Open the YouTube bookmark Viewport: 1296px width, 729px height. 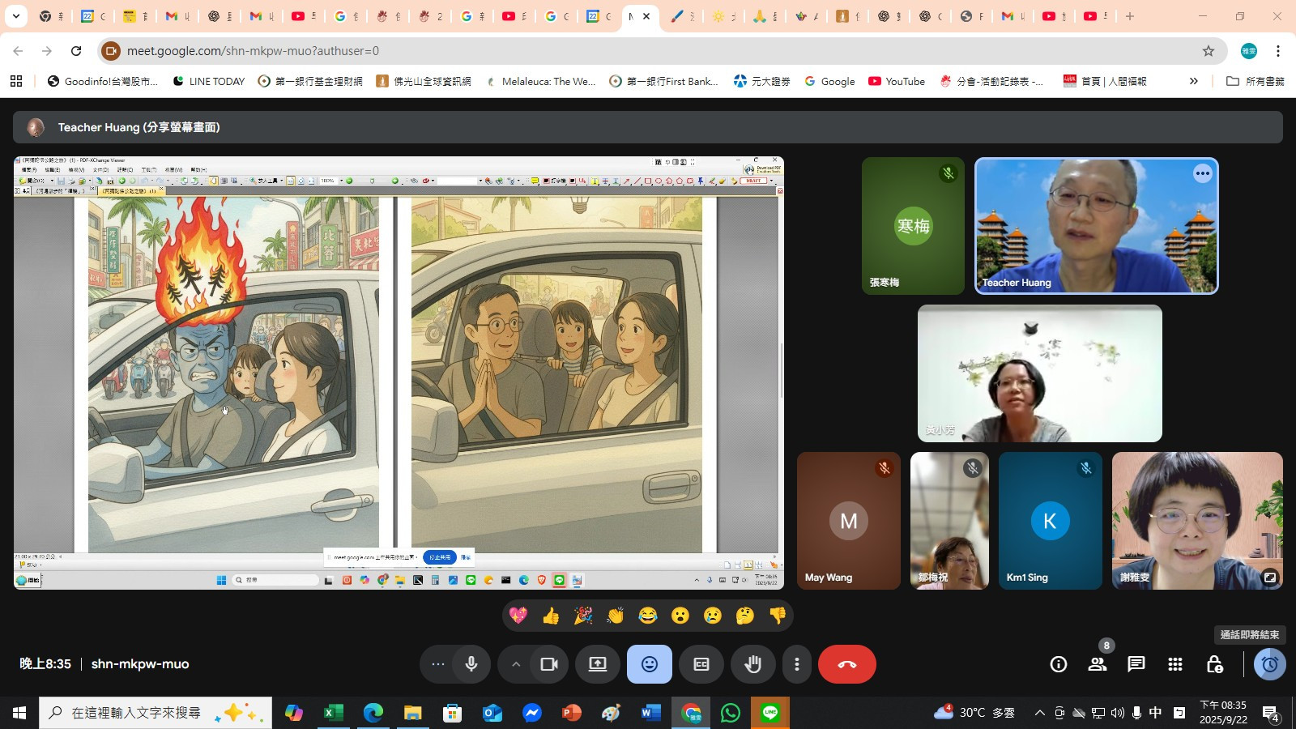coord(897,81)
